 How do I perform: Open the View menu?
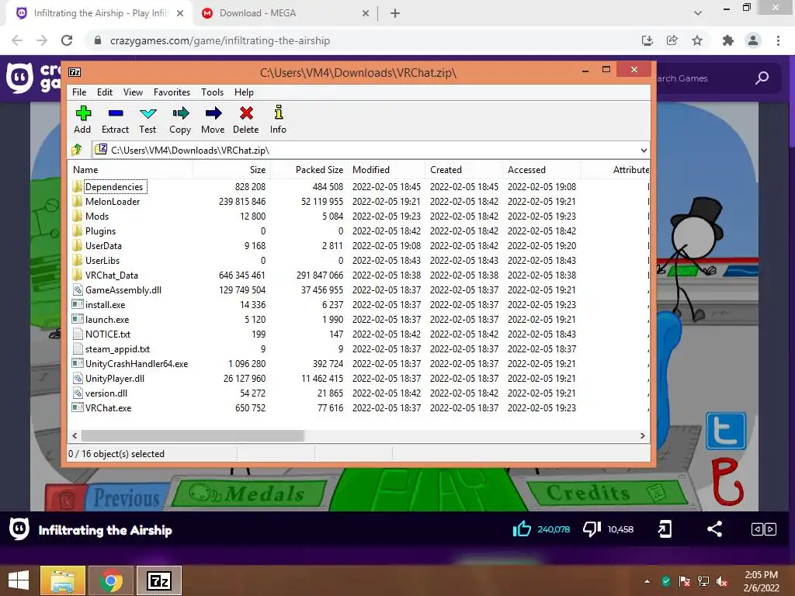tap(133, 92)
